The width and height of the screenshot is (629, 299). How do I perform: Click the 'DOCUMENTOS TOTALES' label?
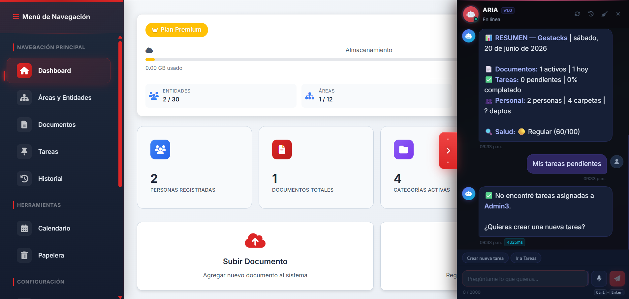coord(303,190)
